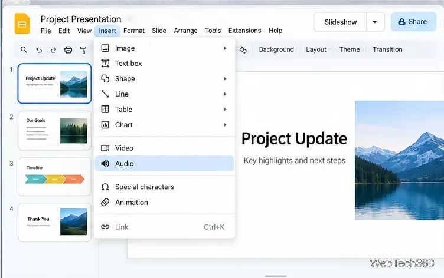
Task: Click the Shape icon in menu
Action: coord(105,78)
